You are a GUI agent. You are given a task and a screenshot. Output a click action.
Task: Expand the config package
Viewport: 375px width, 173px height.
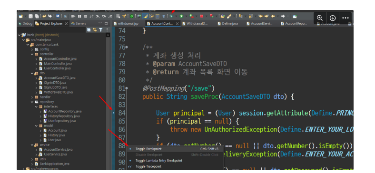pos(32,49)
